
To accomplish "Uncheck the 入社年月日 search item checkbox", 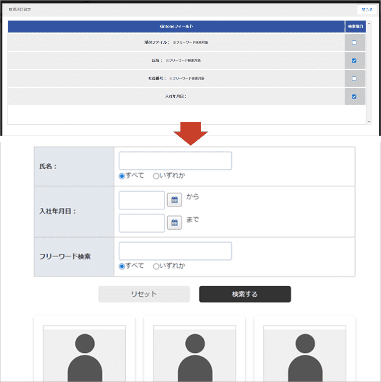I will [354, 97].
